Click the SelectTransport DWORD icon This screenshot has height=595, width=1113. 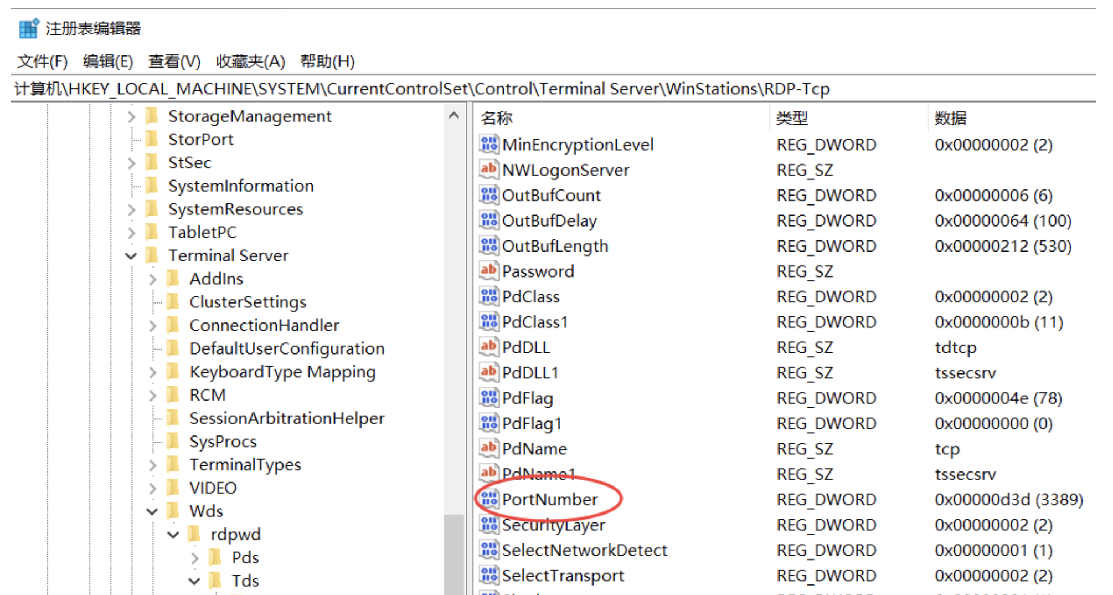tap(489, 575)
